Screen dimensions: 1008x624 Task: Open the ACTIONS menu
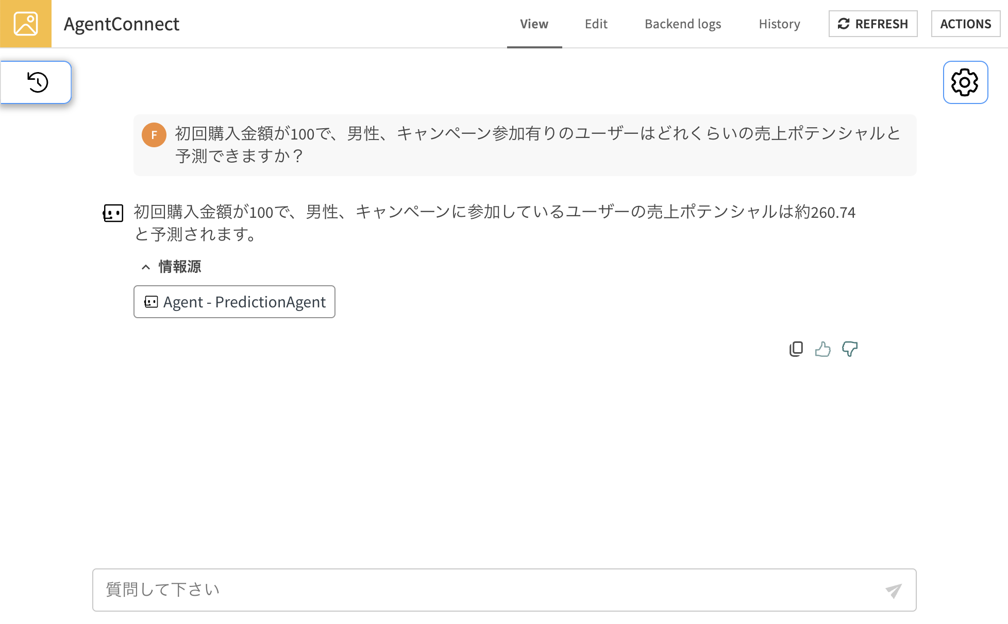pyautogui.click(x=965, y=24)
